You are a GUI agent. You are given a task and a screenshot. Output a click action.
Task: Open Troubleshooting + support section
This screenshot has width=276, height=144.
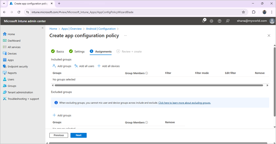[x=23, y=99]
